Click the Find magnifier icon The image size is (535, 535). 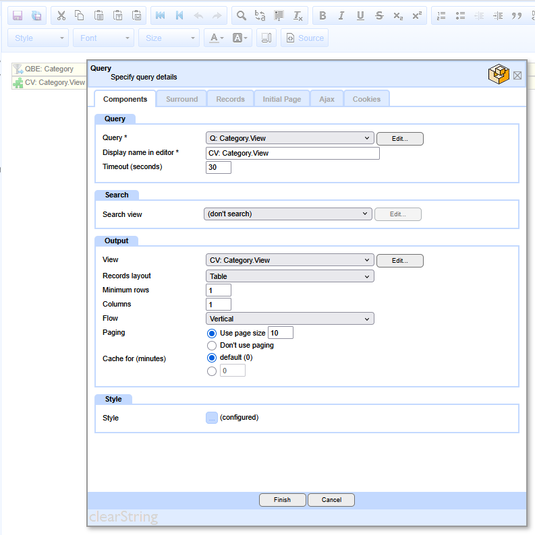240,15
